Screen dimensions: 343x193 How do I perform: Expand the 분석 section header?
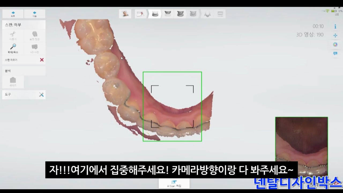pyautogui.click(x=24, y=71)
